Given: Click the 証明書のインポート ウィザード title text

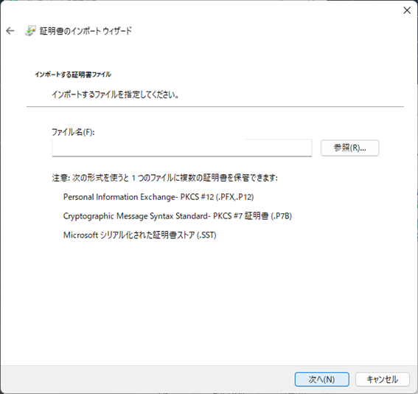Looking at the screenshot, I should (86, 31).
